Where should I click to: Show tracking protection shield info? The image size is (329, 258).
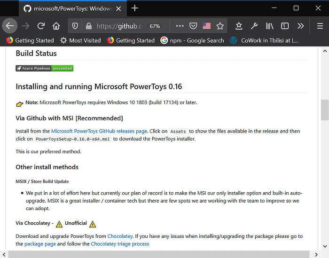click(x=75, y=26)
